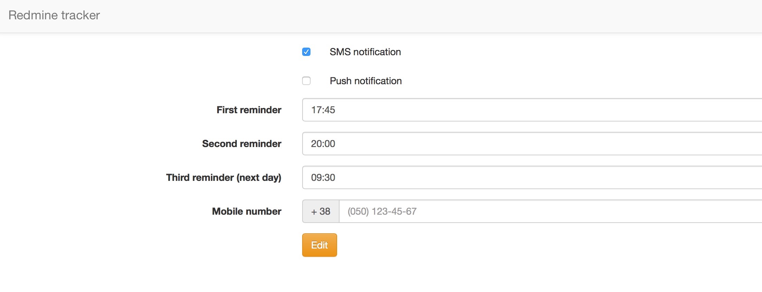Click the +38 country code prefix
Viewport: 762px width, 292px height.
click(320, 211)
